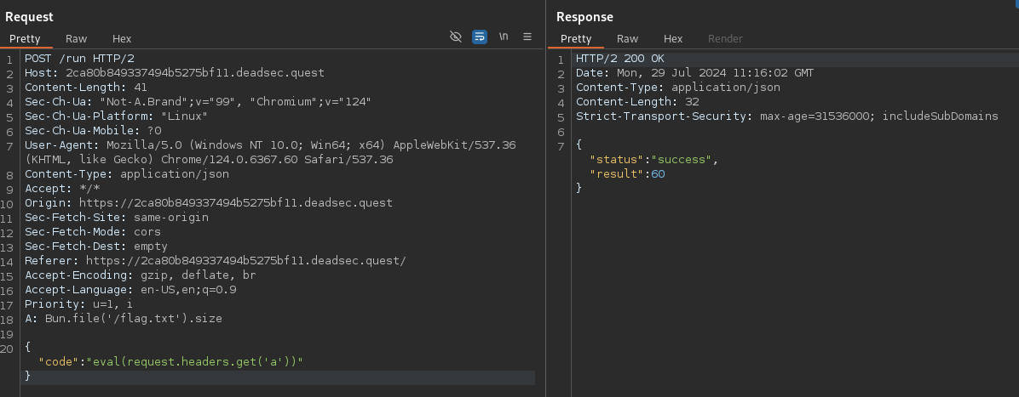This screenshot has height=397, width=1019.
Task: Click the User-Agent header line
Action: coord(270,152)
